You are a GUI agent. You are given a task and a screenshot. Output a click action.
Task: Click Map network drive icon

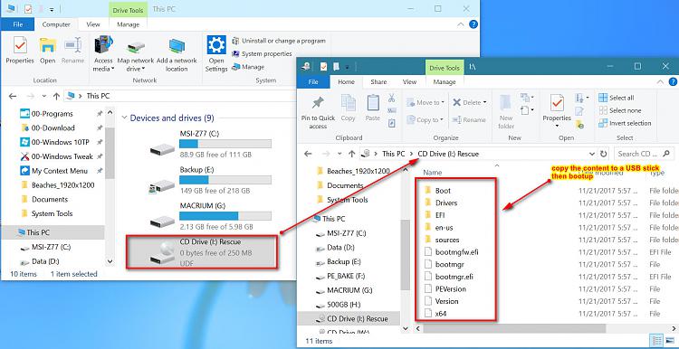click(136, 48)
